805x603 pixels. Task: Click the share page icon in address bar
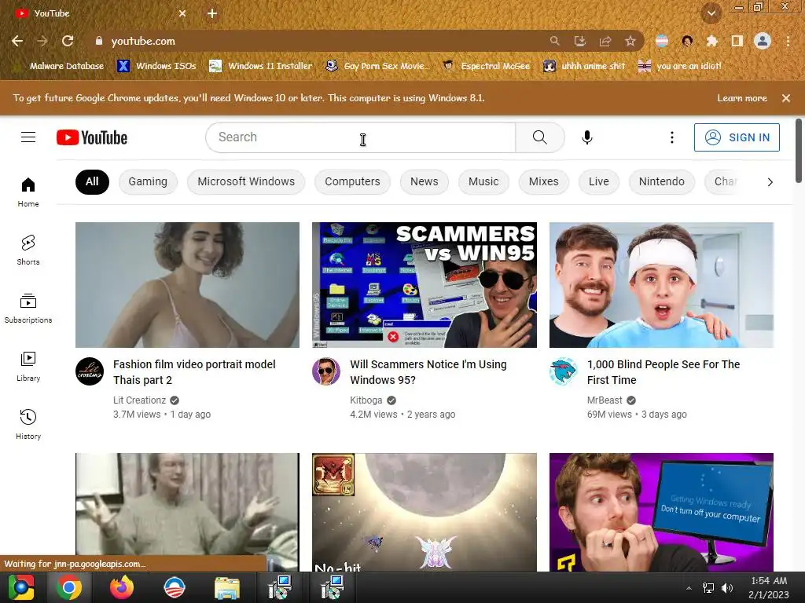click(x=605, y=41)
